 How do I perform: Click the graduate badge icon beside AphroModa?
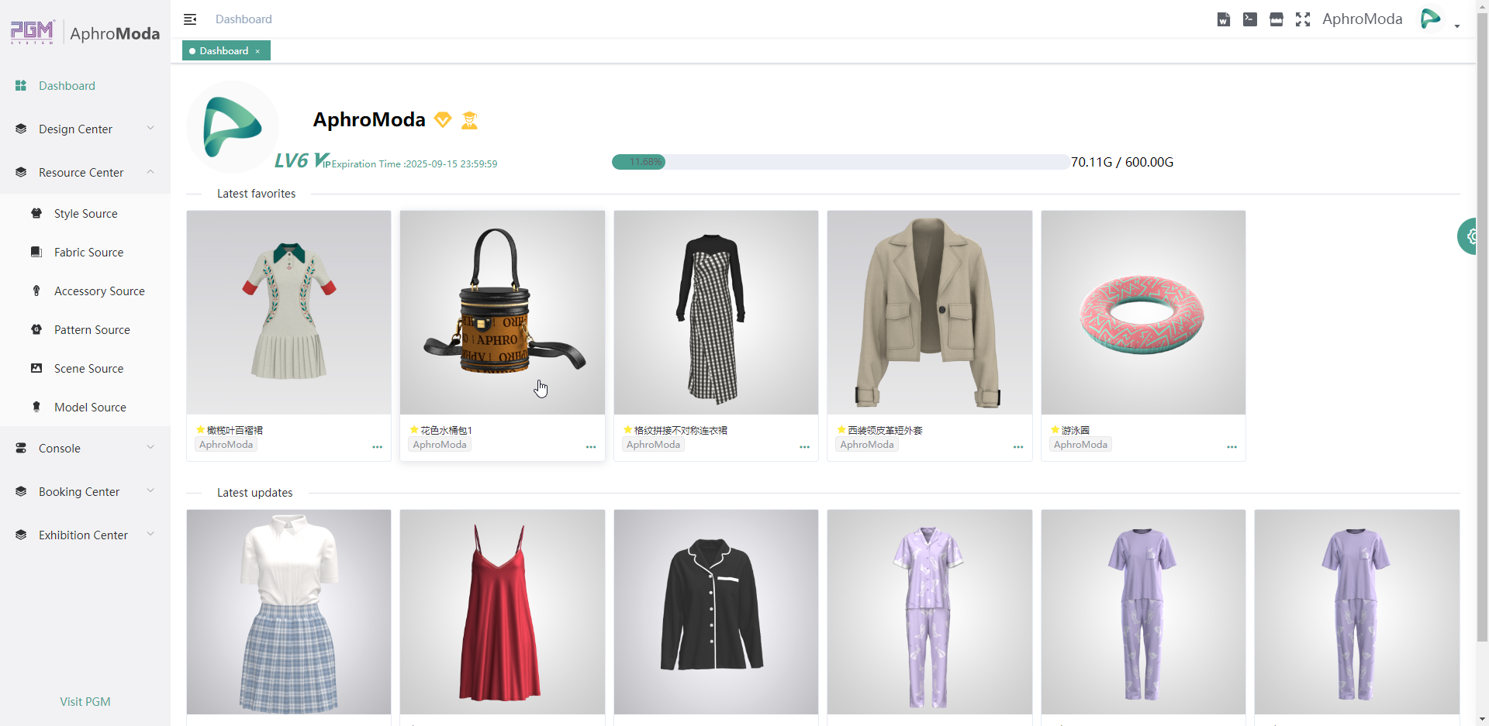469,120
